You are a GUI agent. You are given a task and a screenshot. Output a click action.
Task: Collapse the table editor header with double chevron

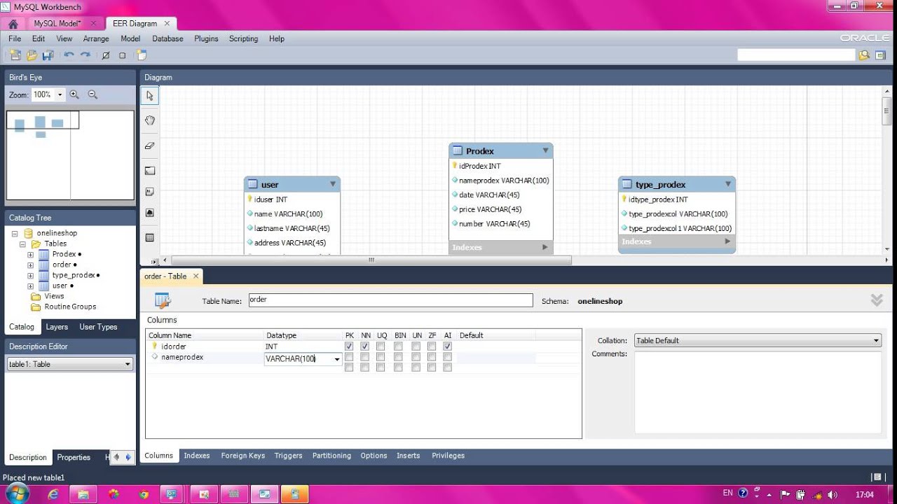[x=877, y=300]
